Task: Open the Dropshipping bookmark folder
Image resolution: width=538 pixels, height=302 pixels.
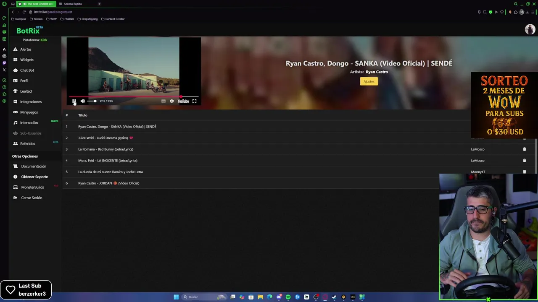Action: tap(87, 19)
